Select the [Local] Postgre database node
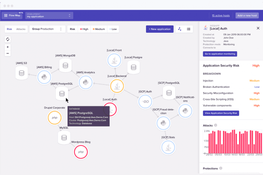The height and width of the screenshot is (175, 263). tap(134, 67)
